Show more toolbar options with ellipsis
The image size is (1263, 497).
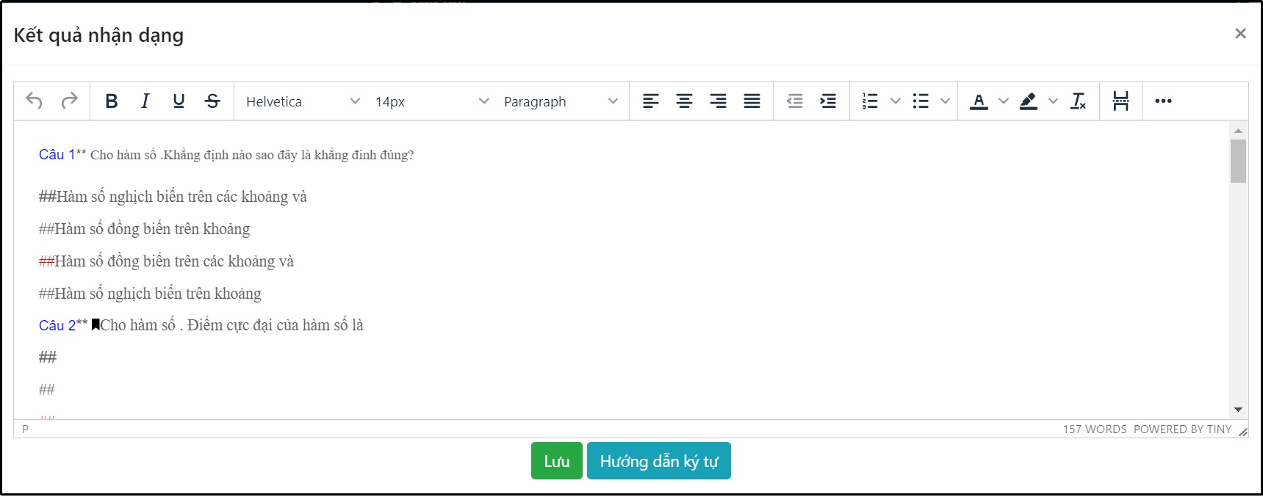pyautogui.click(x=1163, y=101)
